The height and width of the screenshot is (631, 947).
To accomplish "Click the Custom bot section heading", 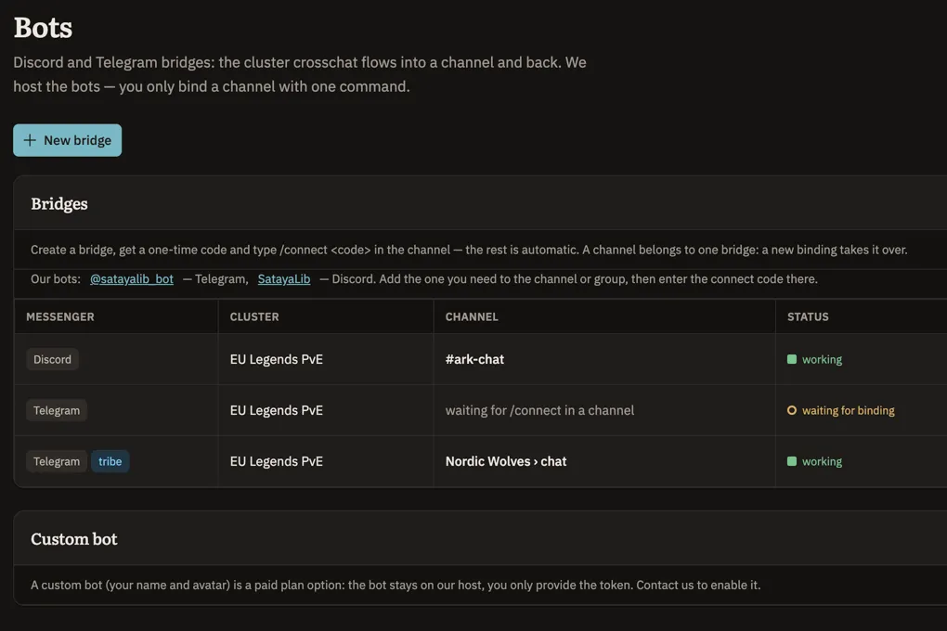I will coord(74,539).
